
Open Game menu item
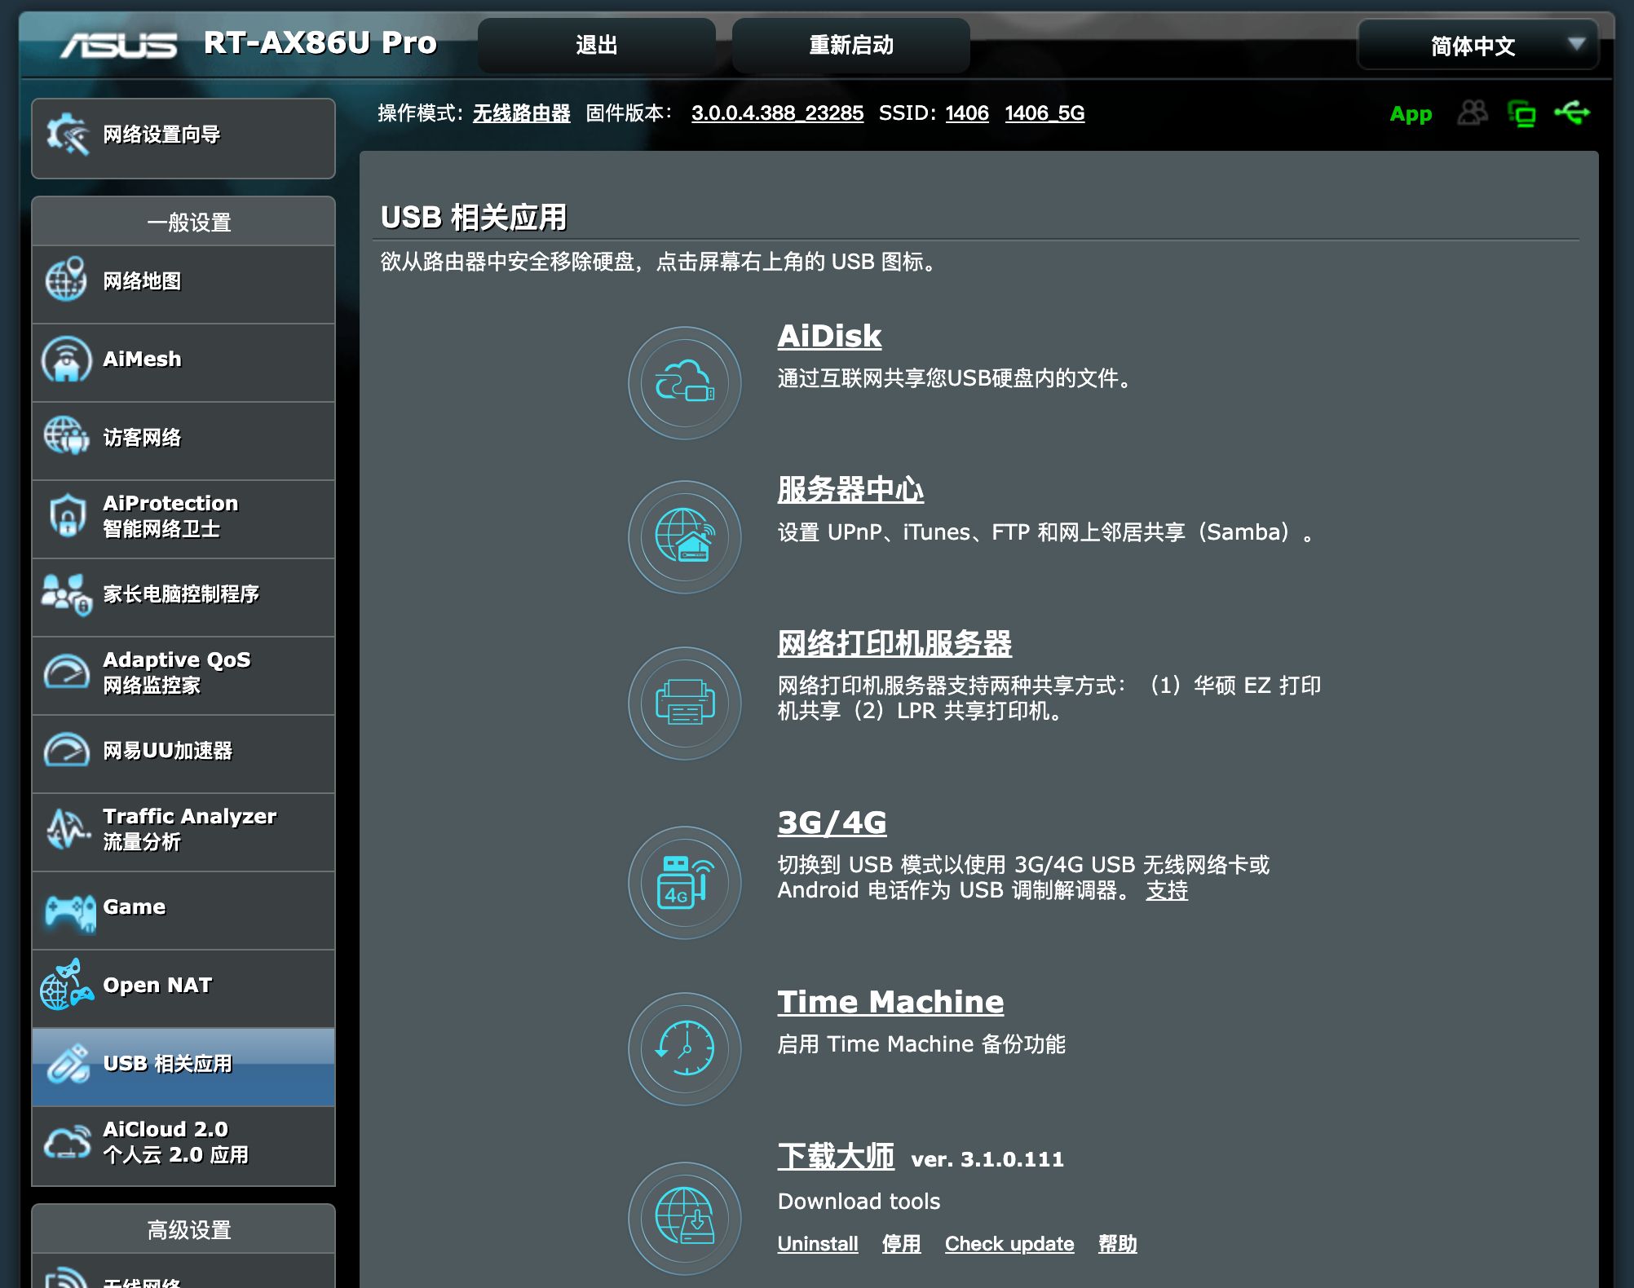(x=183, y=910)
